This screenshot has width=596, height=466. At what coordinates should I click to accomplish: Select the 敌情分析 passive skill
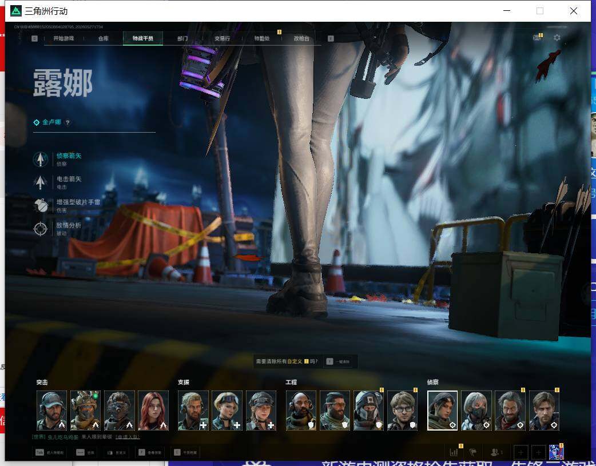[x=57, y=229]
